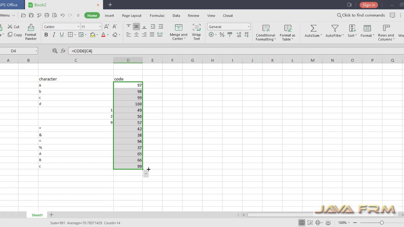Switch to Page Break Preview view
This screenshot has width=404, height=227.
(x=310, y=223)
